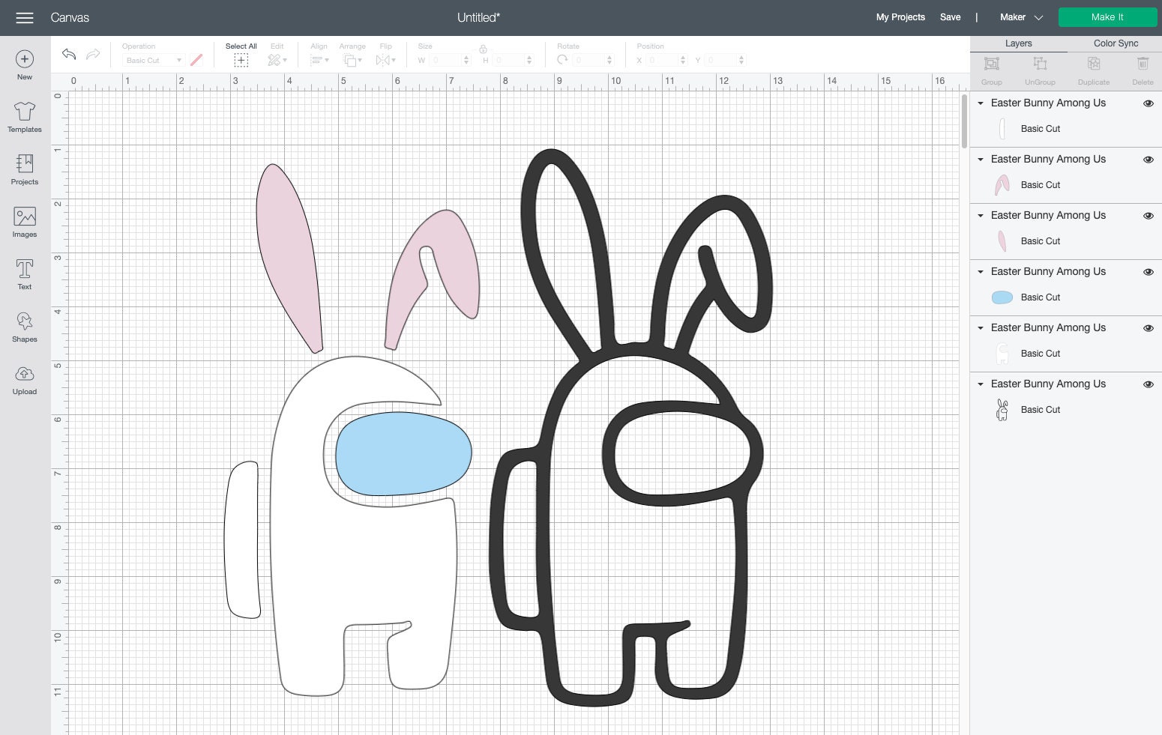
Task: Collapse the first Easter Bunny Among Us layer
Action: 981,103
